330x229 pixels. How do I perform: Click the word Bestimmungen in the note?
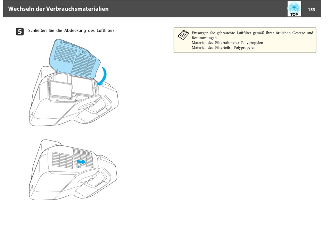coord(205,38)
